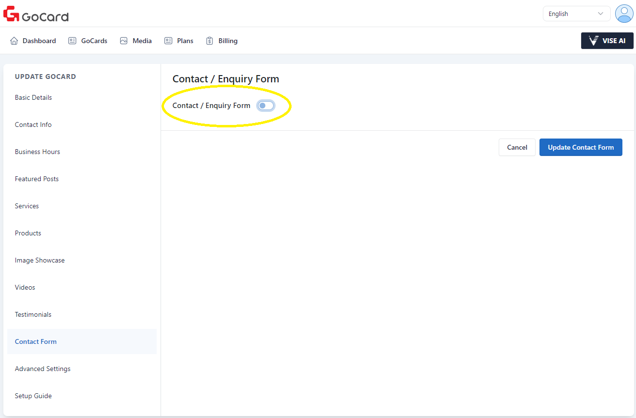
Task: Click the Media image icon
Action: (x=124, y=41)
